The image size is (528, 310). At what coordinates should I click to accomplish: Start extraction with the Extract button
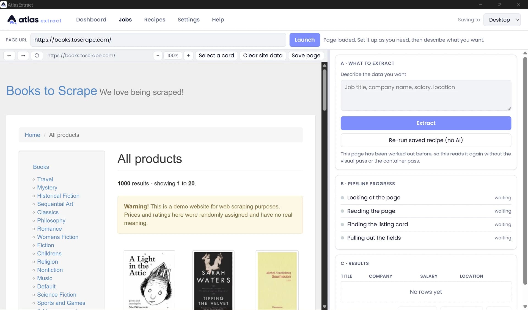tap(426, 123)
